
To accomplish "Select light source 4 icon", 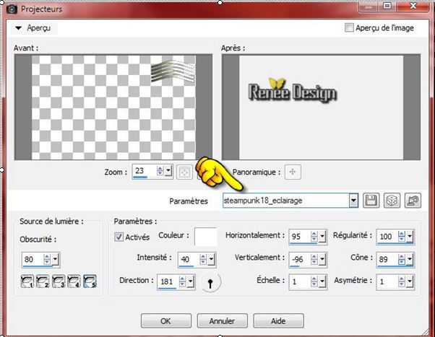I will point(74,281).
